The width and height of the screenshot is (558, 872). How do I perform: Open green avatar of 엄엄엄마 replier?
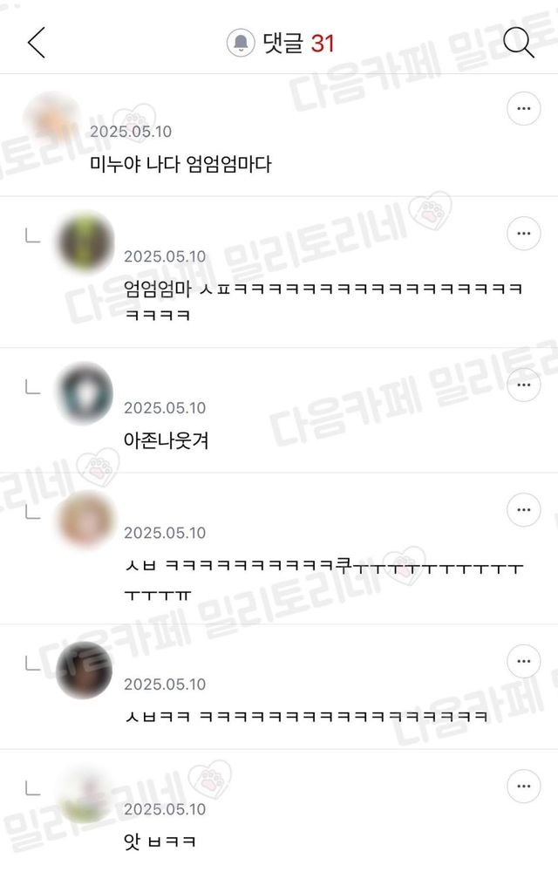pos(85,241)
